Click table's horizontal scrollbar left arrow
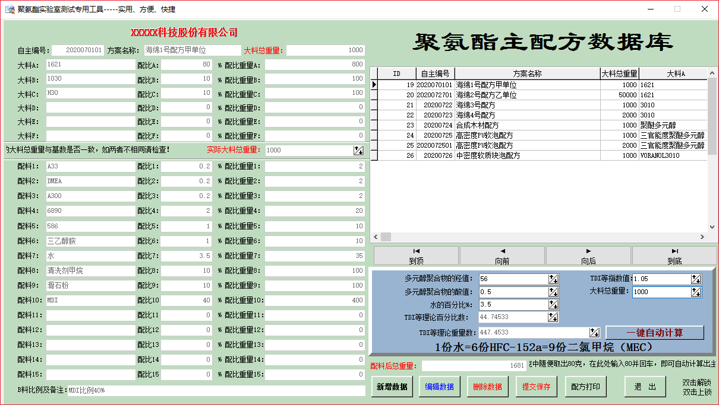 pos(375,237)
